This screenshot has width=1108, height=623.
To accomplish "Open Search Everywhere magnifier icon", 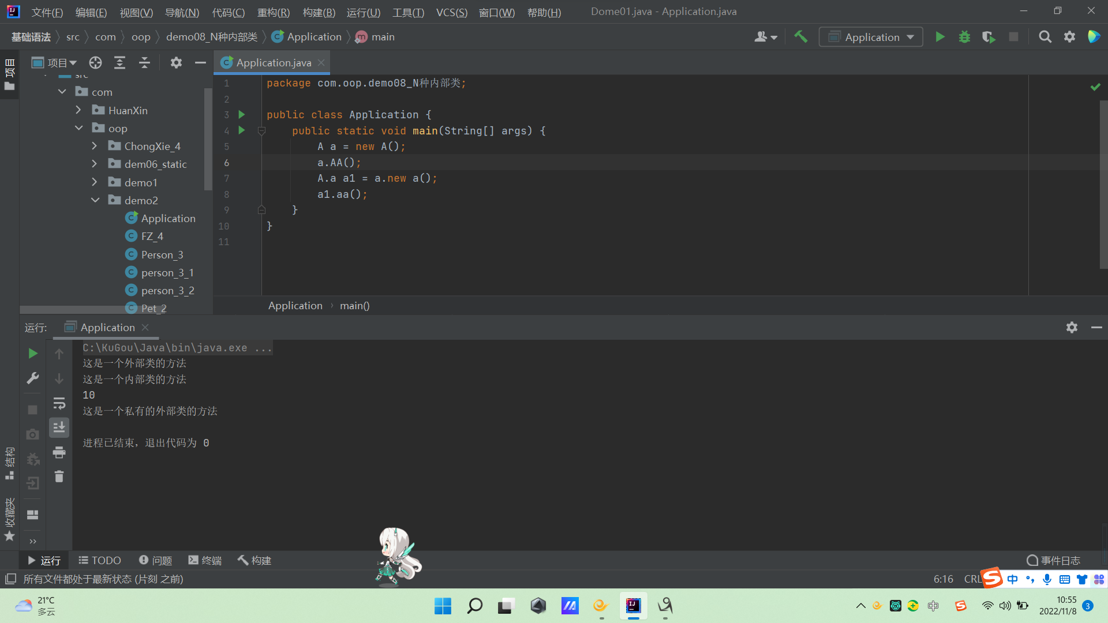I will (1045, 37).
